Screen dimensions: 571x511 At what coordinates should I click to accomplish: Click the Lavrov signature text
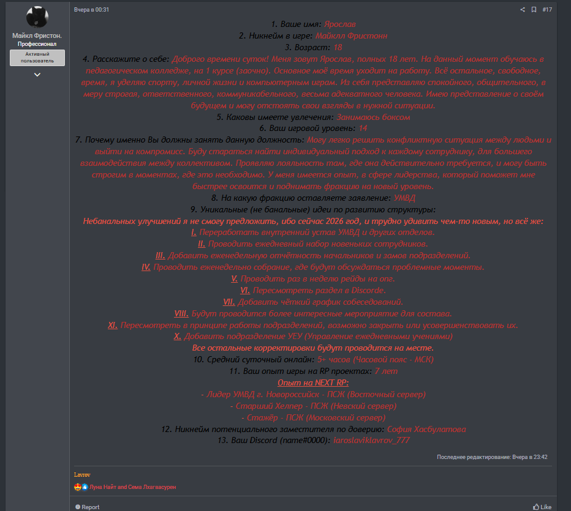(82, 474)
